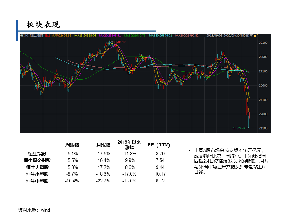Select the MA20:25108.61 indicator label

110,36
